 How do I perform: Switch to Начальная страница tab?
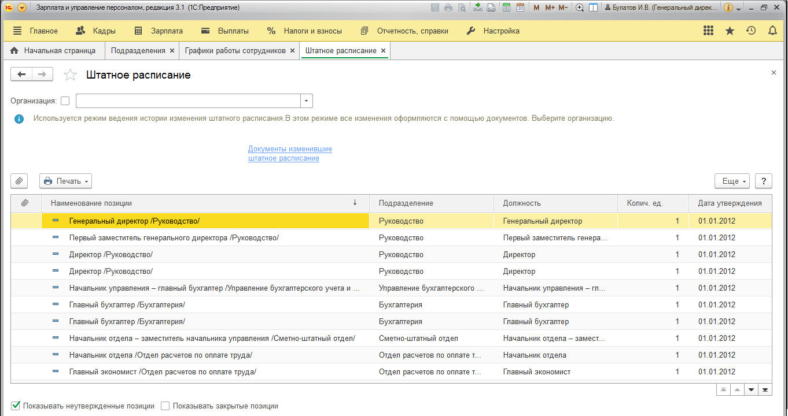click(x=53, y=50)
